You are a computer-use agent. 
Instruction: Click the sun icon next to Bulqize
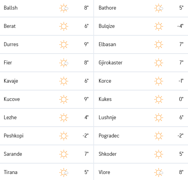pos(159,26)
